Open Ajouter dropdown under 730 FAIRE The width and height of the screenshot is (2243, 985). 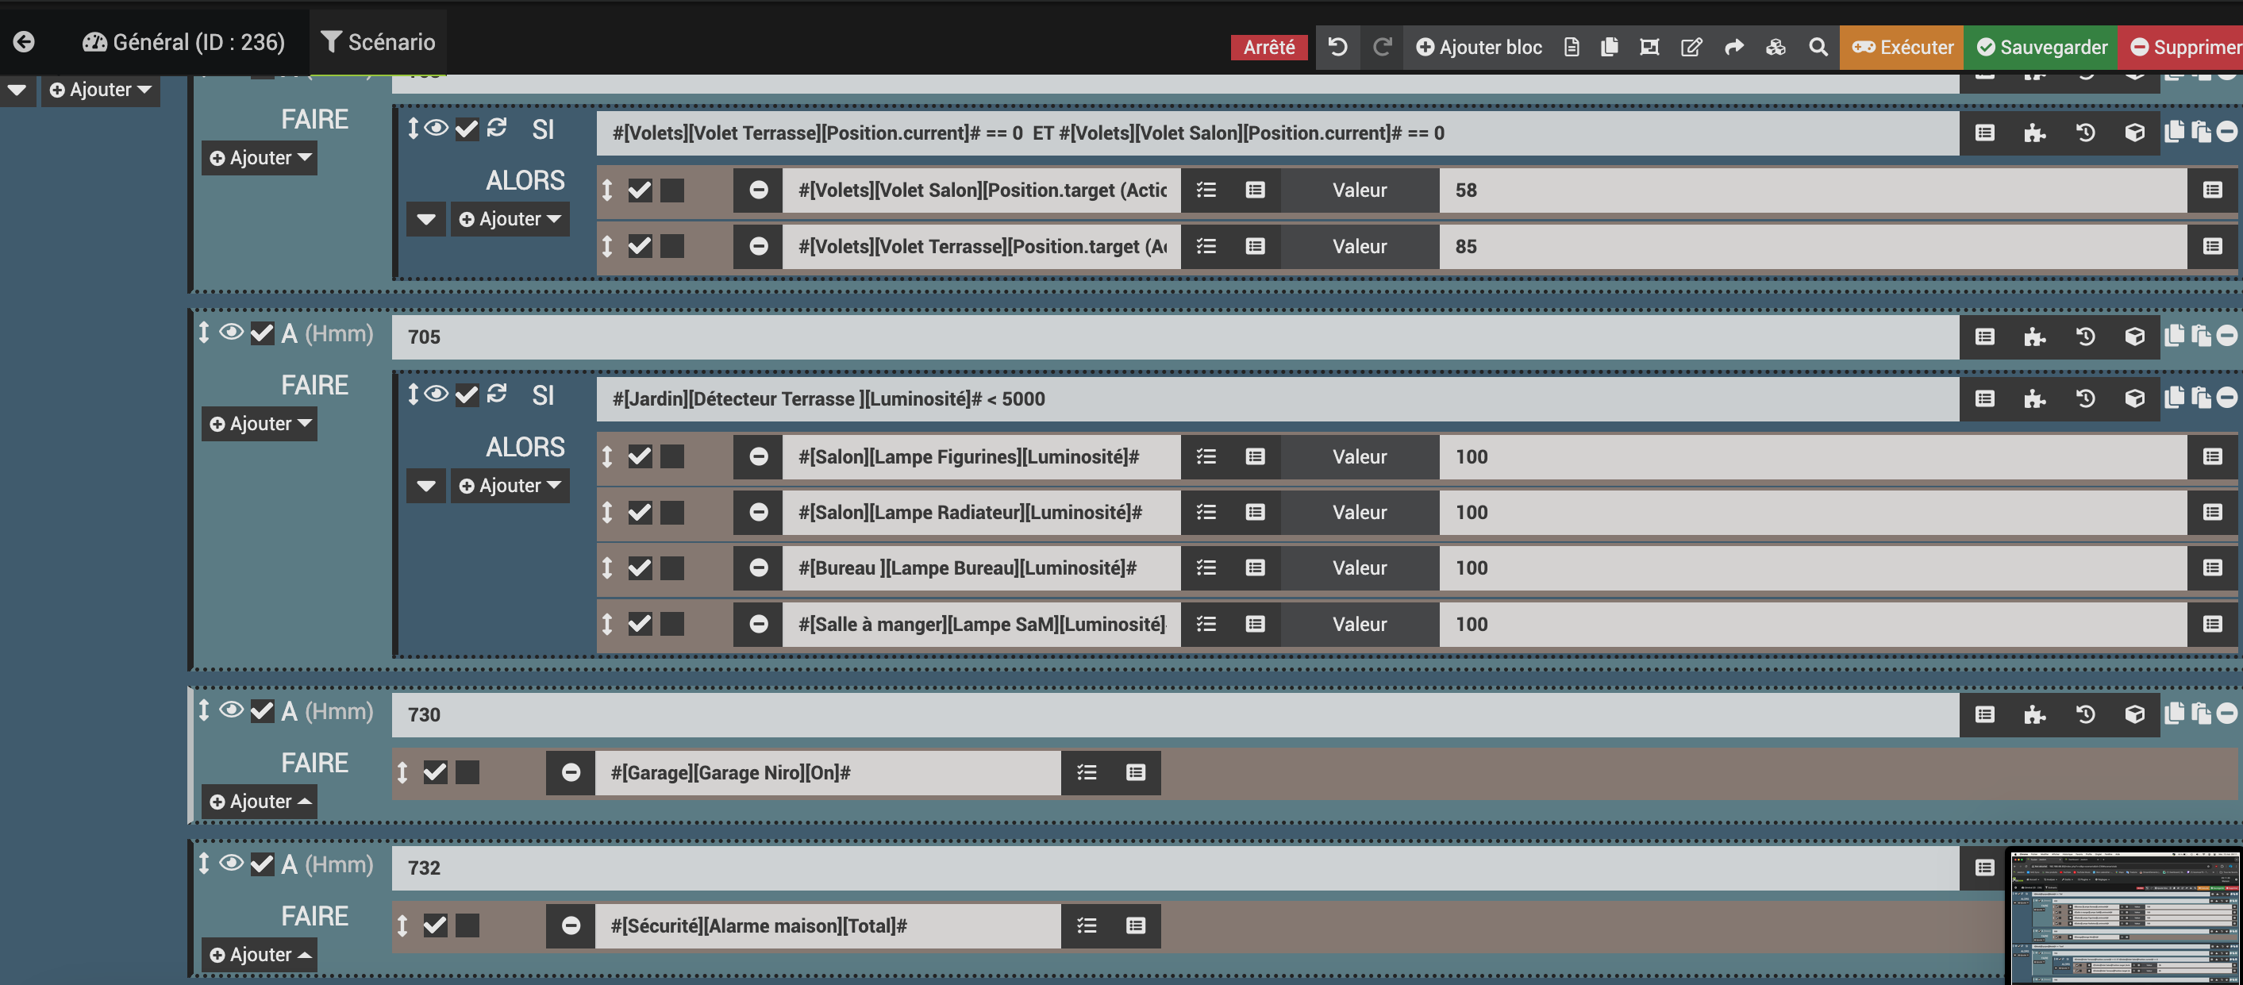point(260,802)
